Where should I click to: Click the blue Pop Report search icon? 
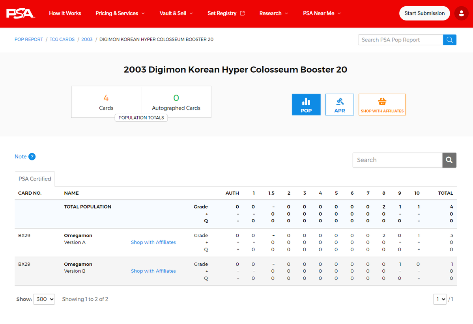449,40
